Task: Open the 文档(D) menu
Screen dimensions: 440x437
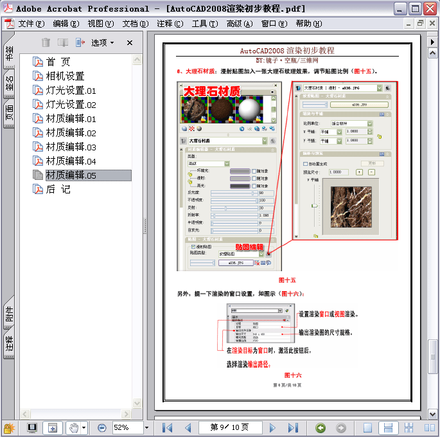Action: click(136, 24)
